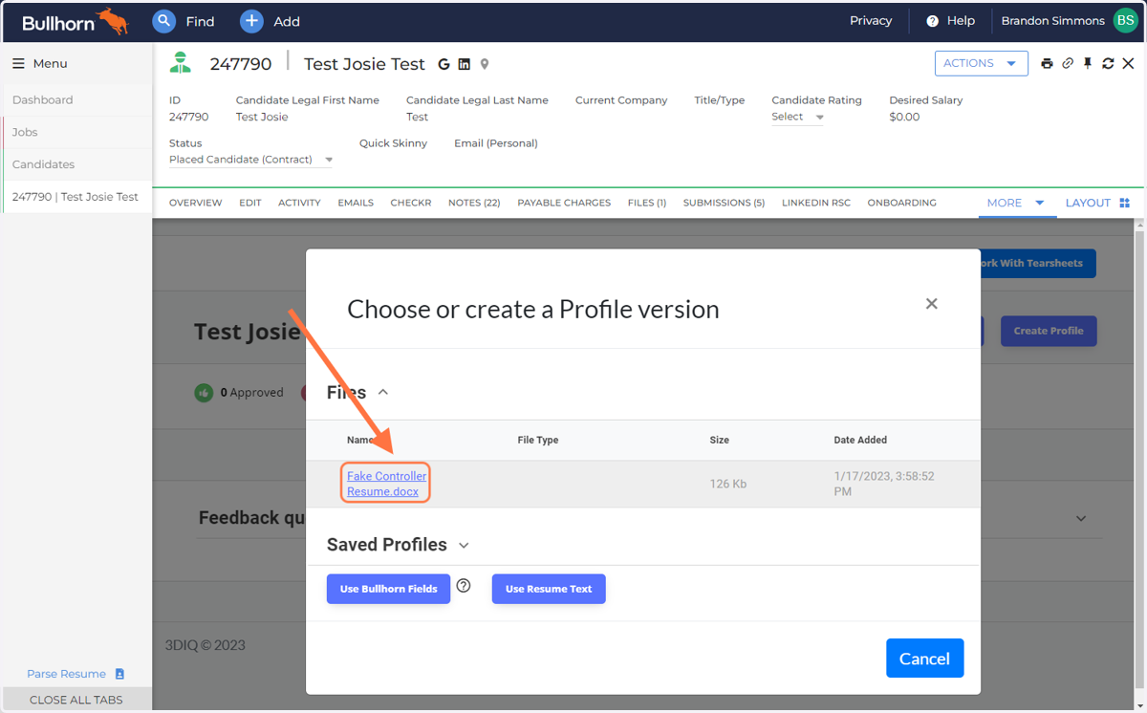Click the Brandon Simmons user name

[1052, 21]
